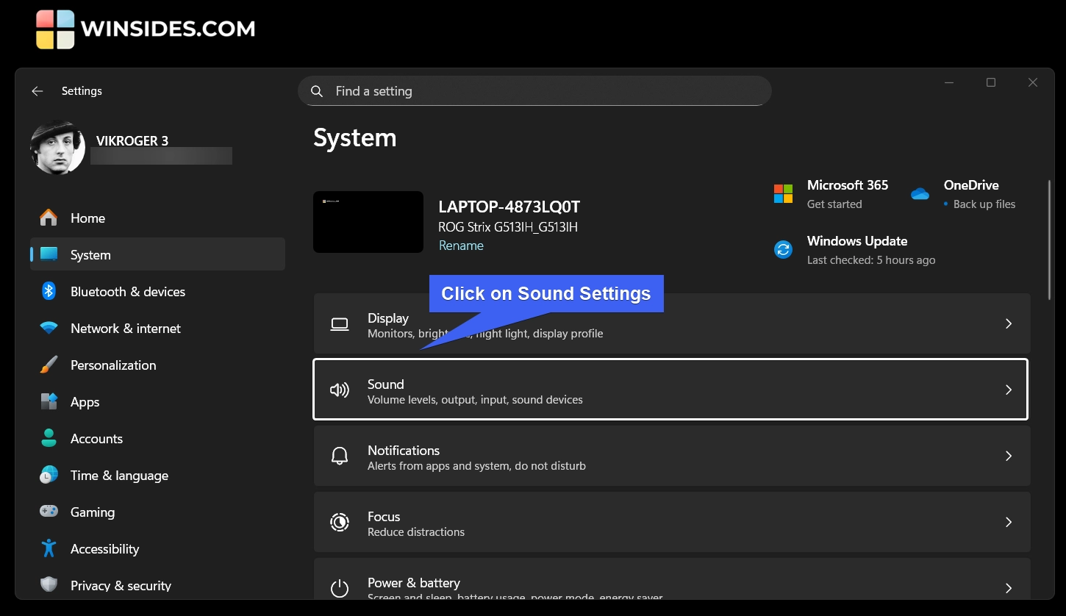Click the Gaming controller icon
Viewport: 1066px width, 616px height.
(x=49, y=512)
